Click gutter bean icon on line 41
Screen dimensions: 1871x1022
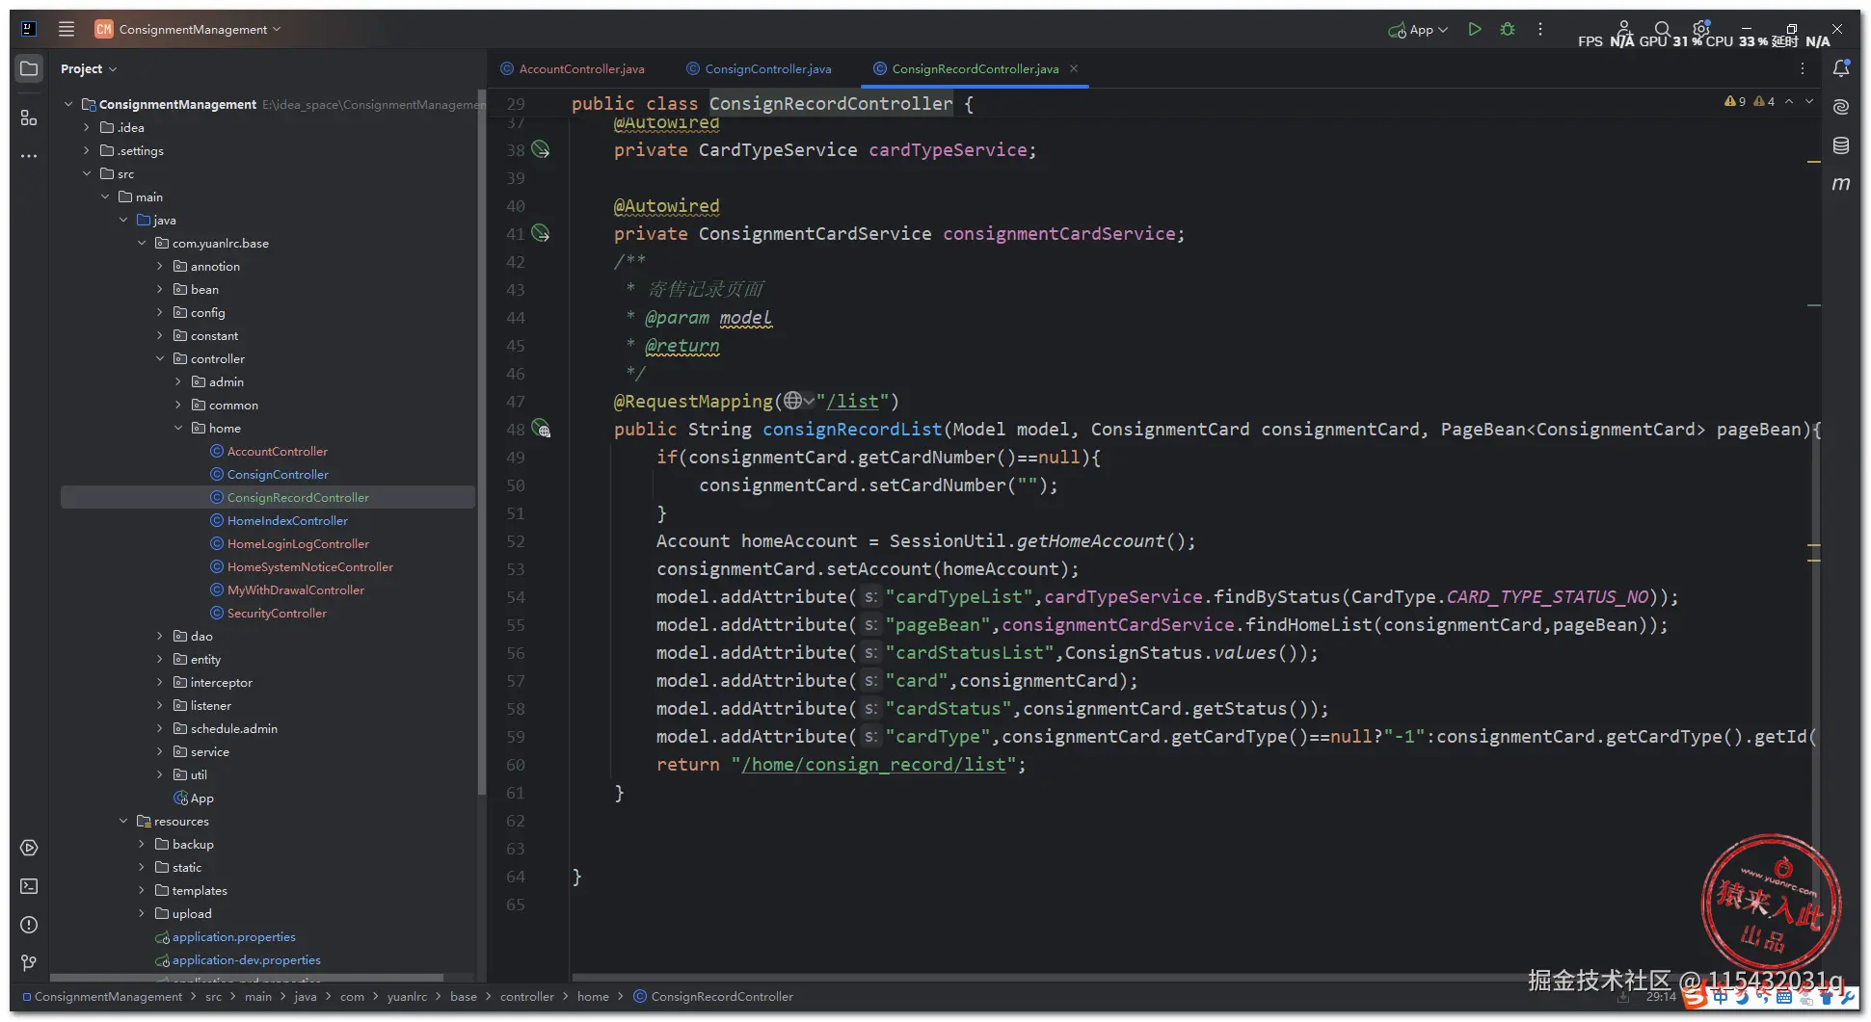541,233
